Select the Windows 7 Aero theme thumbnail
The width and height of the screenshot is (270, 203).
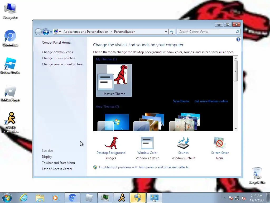[113, 122]
